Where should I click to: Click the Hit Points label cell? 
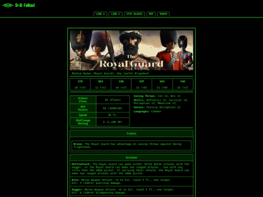click(x=83, y=108)
